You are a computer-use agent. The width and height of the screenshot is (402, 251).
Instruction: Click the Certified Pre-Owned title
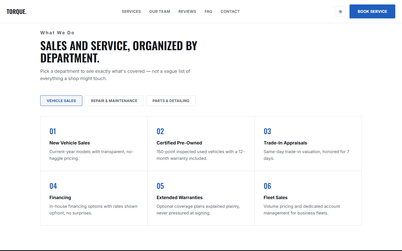tap(179, 143)
